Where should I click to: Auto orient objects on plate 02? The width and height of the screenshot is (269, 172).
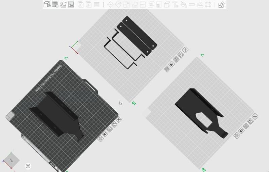click(x=251, y=121)
